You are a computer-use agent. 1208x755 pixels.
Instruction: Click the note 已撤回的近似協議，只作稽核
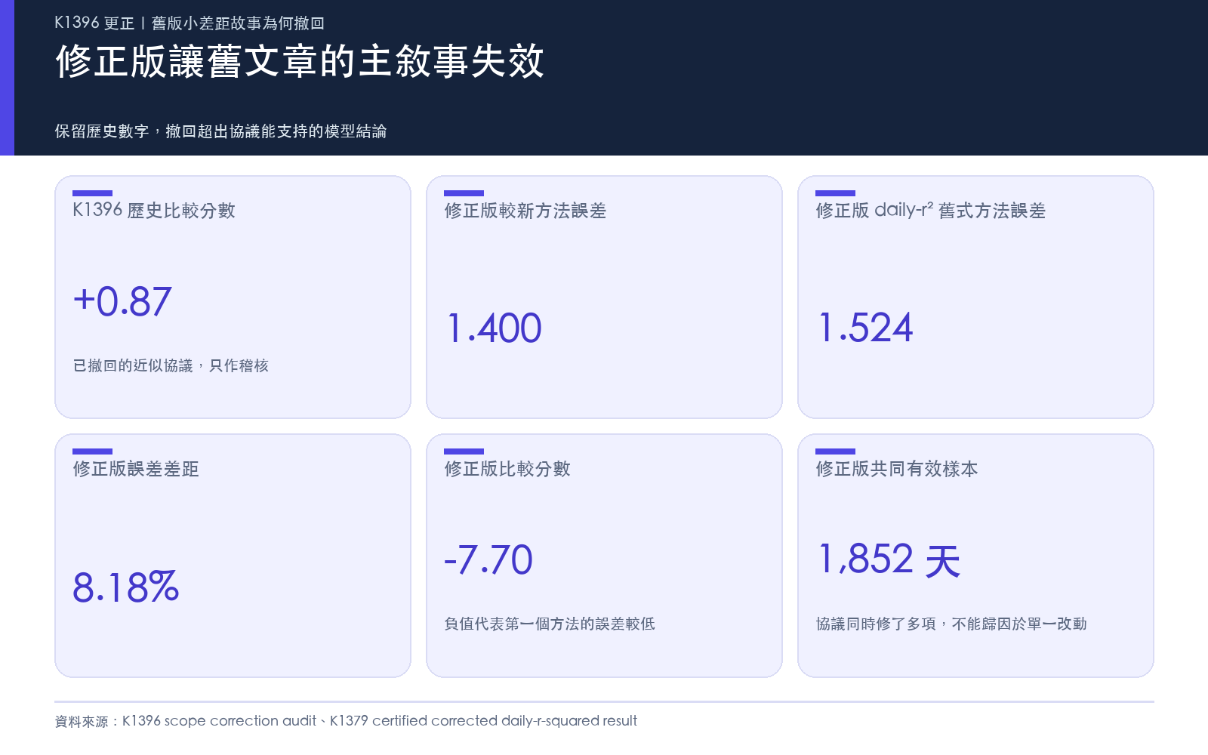click(x=171, y=365)
